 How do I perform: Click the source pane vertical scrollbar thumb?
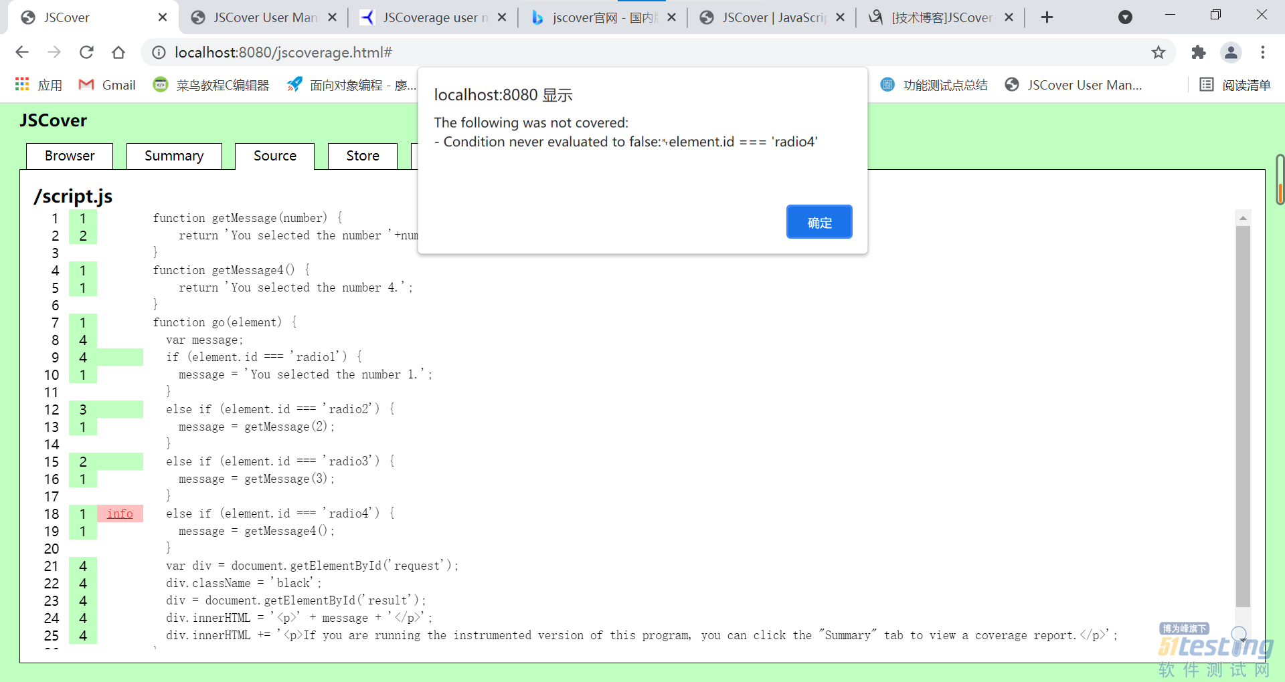tap(1243, 416)
